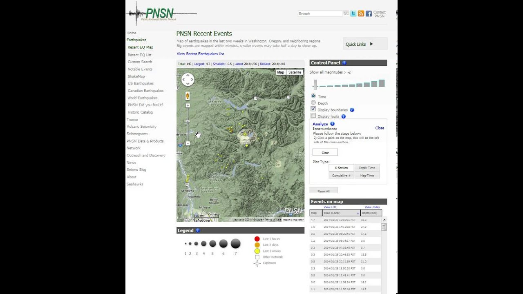Open Display boundaries info icon
This screenshot has width=523, height=294.
pyautogui.click(x=352, y=110)
